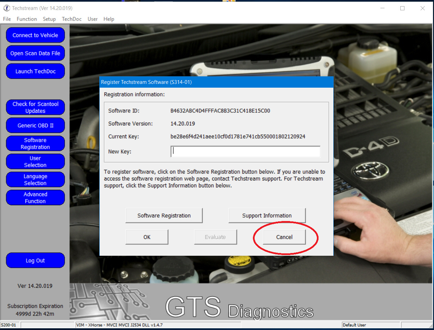Screen dimensions: 434x330
Task: Open Language Selection
Action: (x=35, y=179)
